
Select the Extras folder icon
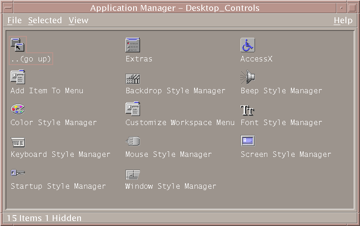pos(133,45)
